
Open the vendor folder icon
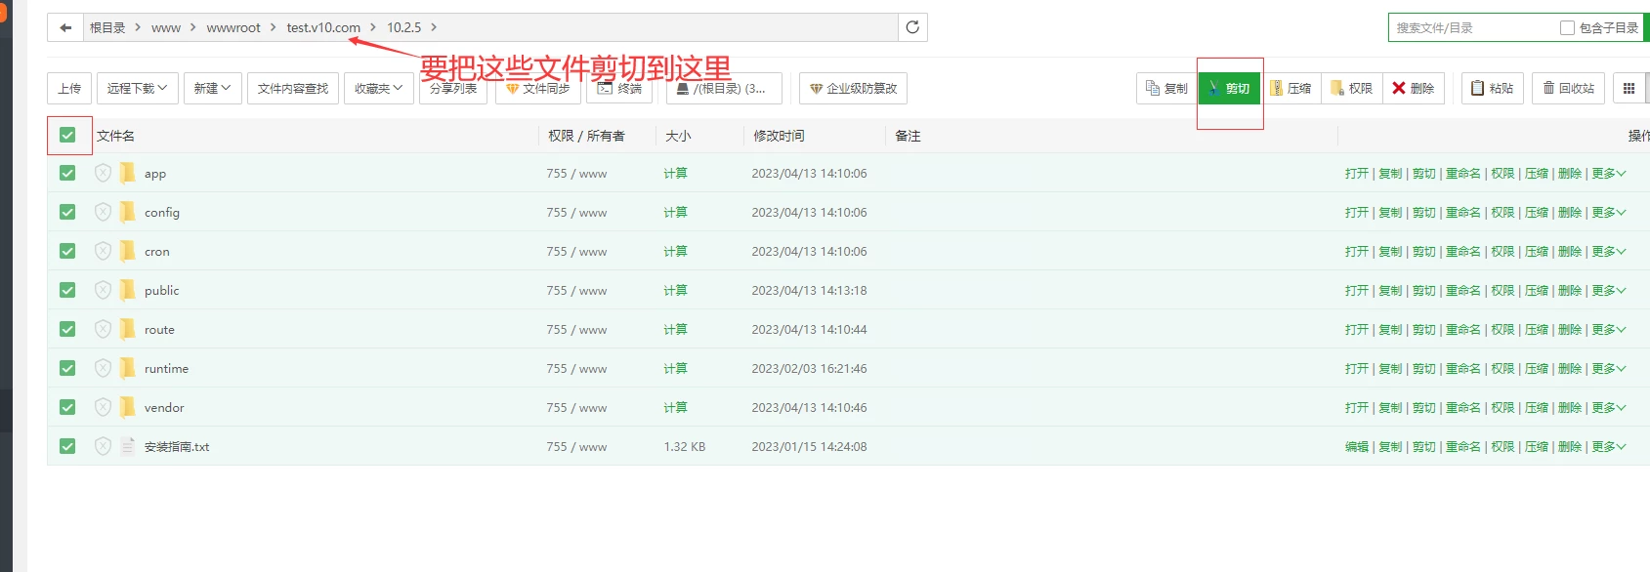point(127,407)
